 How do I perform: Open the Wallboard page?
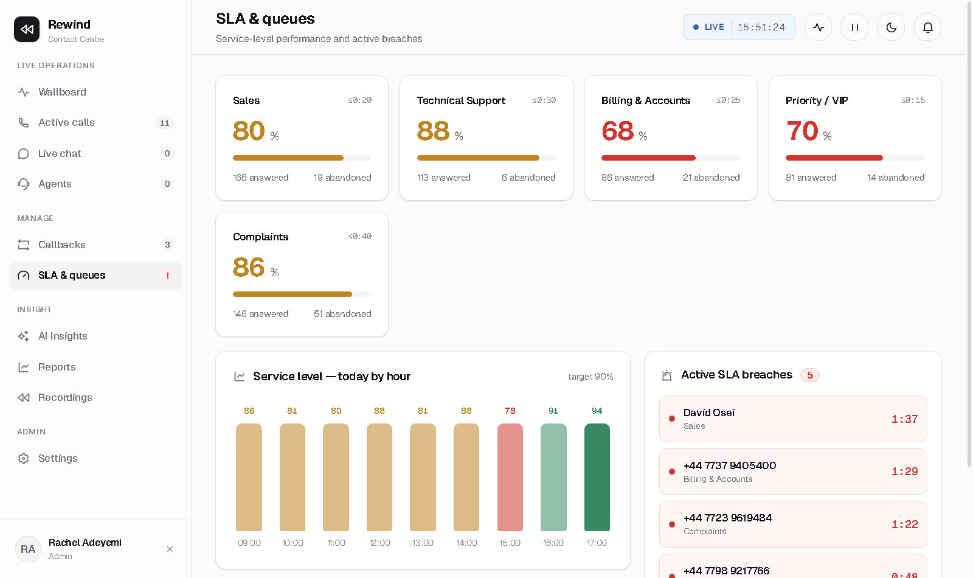tap(95, 92)
